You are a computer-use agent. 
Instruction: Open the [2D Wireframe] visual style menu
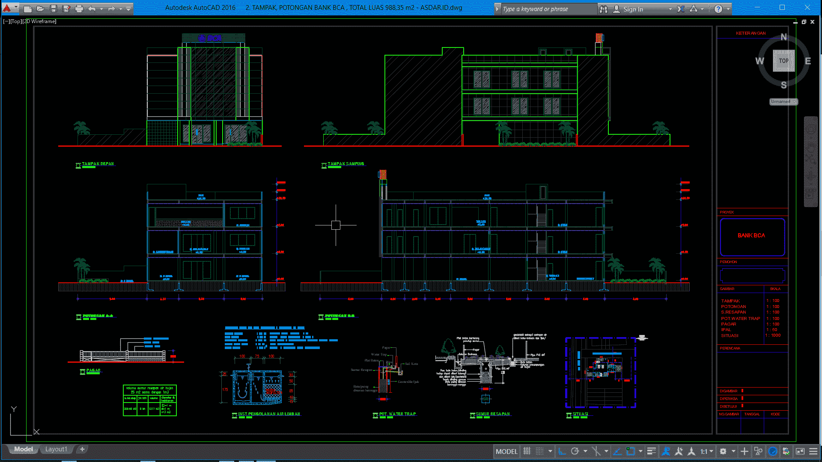pyautogui.click(x=39, y=21)
